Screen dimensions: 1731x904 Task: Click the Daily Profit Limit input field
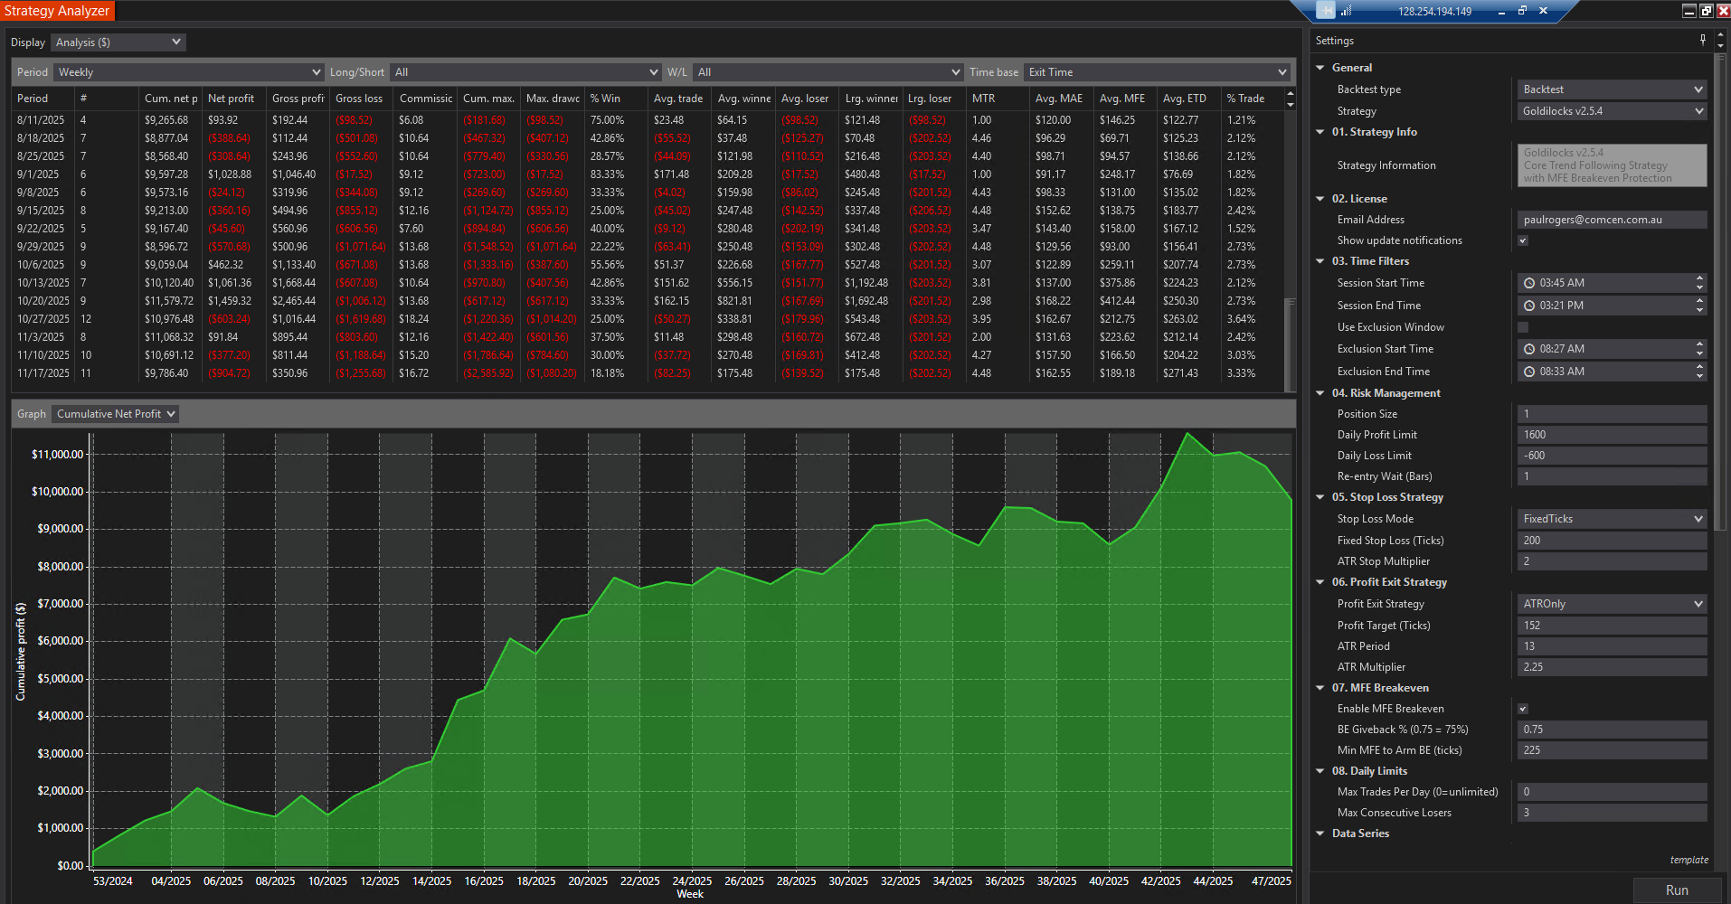[x=1612, y=435]
